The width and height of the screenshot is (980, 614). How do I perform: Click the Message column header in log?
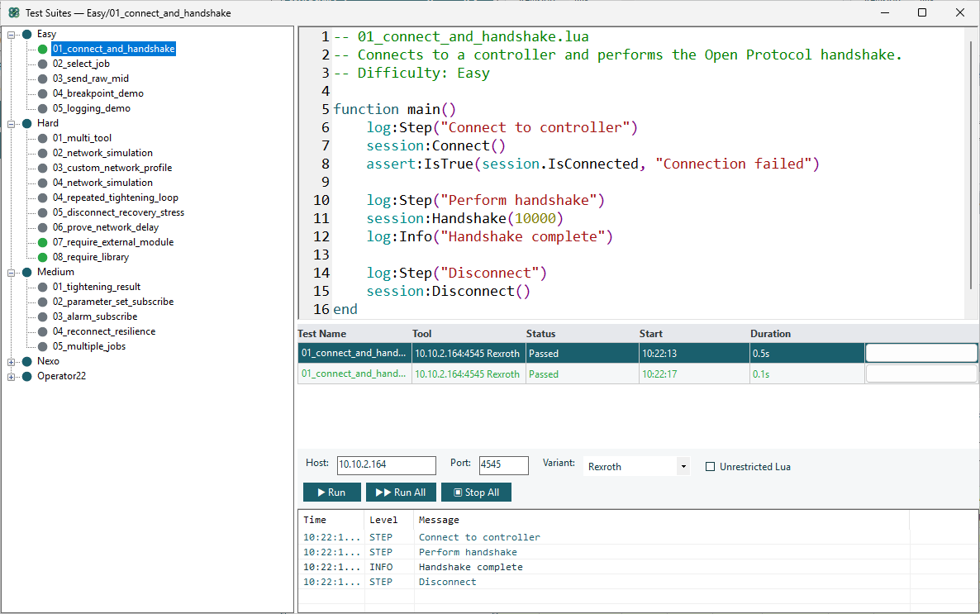[661, 521]
